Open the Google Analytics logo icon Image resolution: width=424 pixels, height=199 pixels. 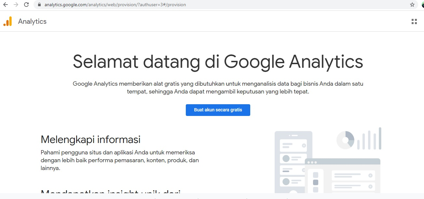coord(7,21)
